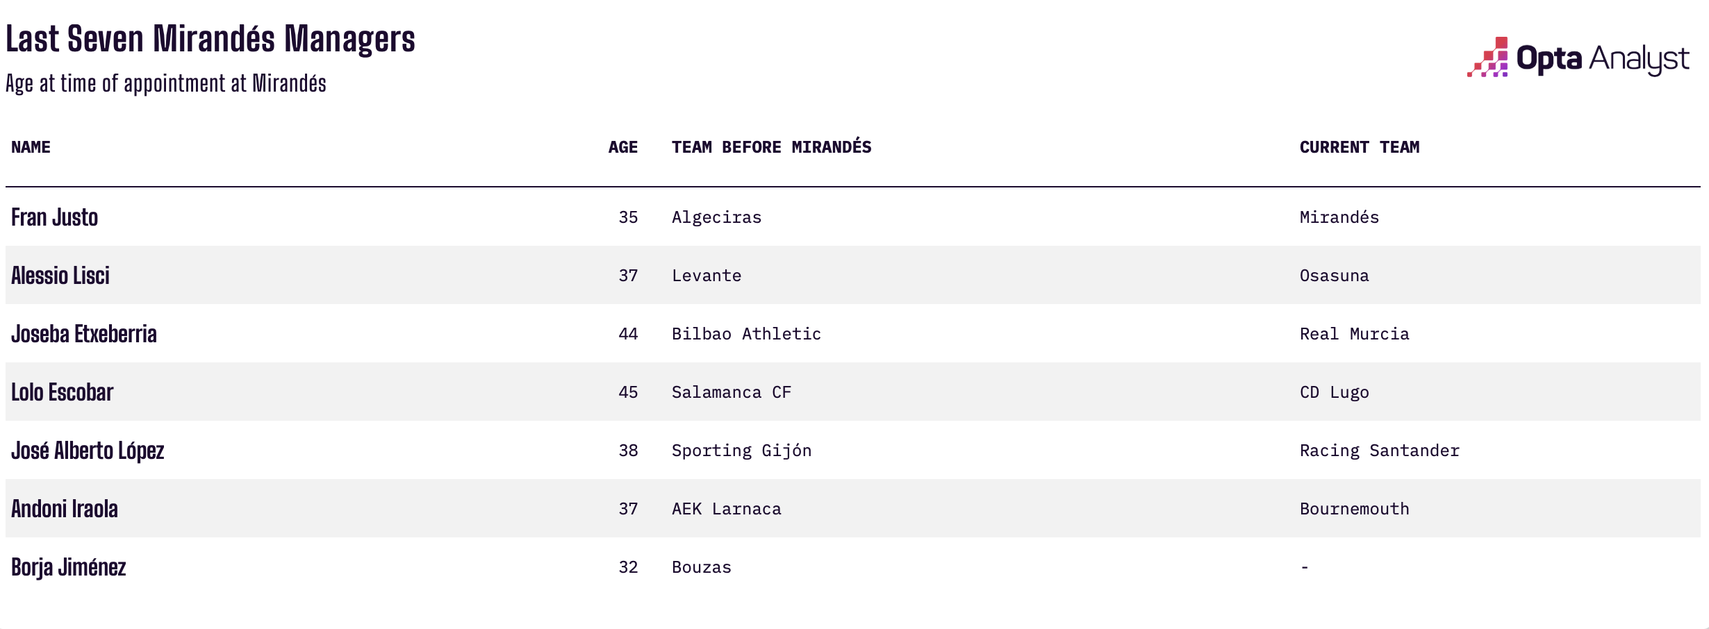Select Lolo Escobar's name

[x=63, y=392]
